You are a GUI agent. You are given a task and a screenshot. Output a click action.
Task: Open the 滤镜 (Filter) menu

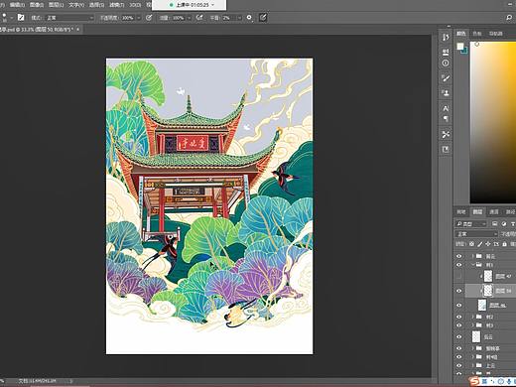point(116,5)
